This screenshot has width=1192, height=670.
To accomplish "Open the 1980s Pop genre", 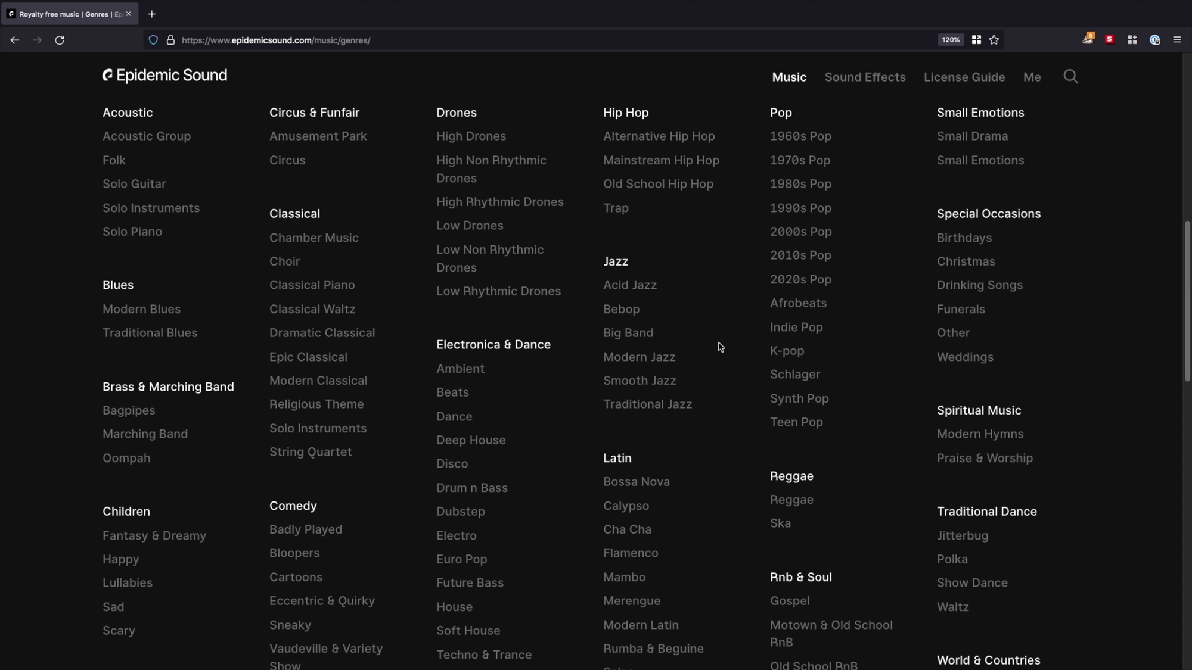I will click(x=800, y=184).
